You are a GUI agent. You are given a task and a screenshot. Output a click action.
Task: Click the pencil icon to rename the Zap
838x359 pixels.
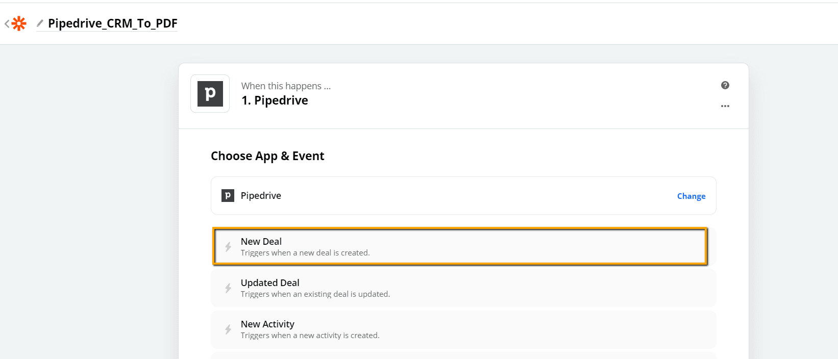tap(40, 23)
